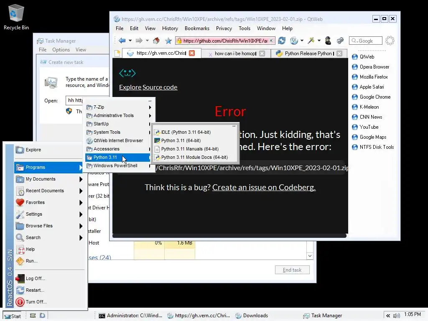
Task: Clear the address bar with X icon
Action: tap(271, 41)
